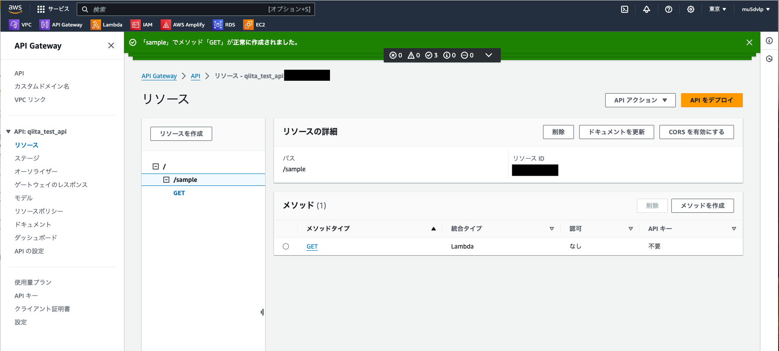Click the search magnifier icon
Viewport: 779px width, 351px height.
click(85, 9)
